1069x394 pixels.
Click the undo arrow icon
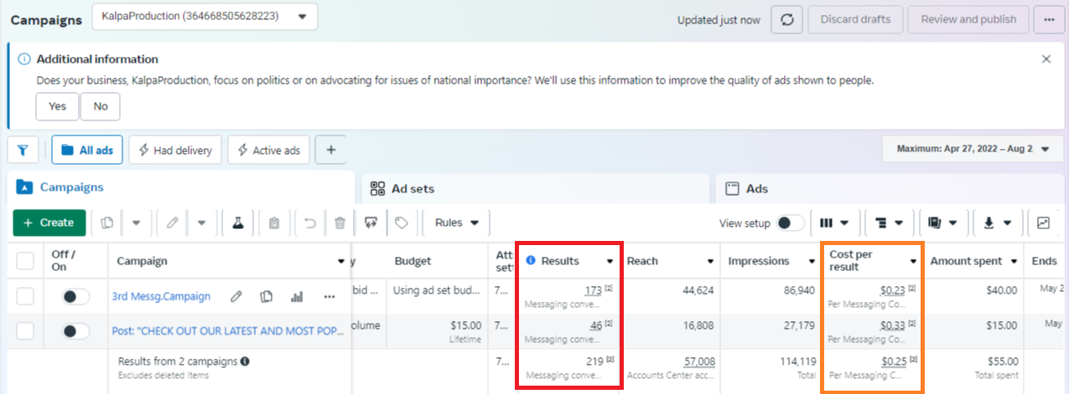pos(309,223)
